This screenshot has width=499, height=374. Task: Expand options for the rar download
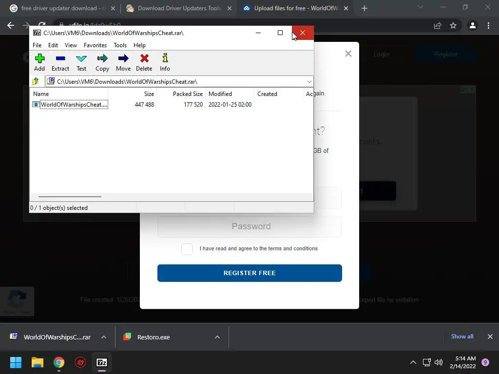(104, 337)
